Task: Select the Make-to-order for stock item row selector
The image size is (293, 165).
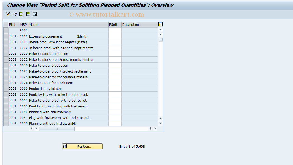Action: (x=6, y=83)
